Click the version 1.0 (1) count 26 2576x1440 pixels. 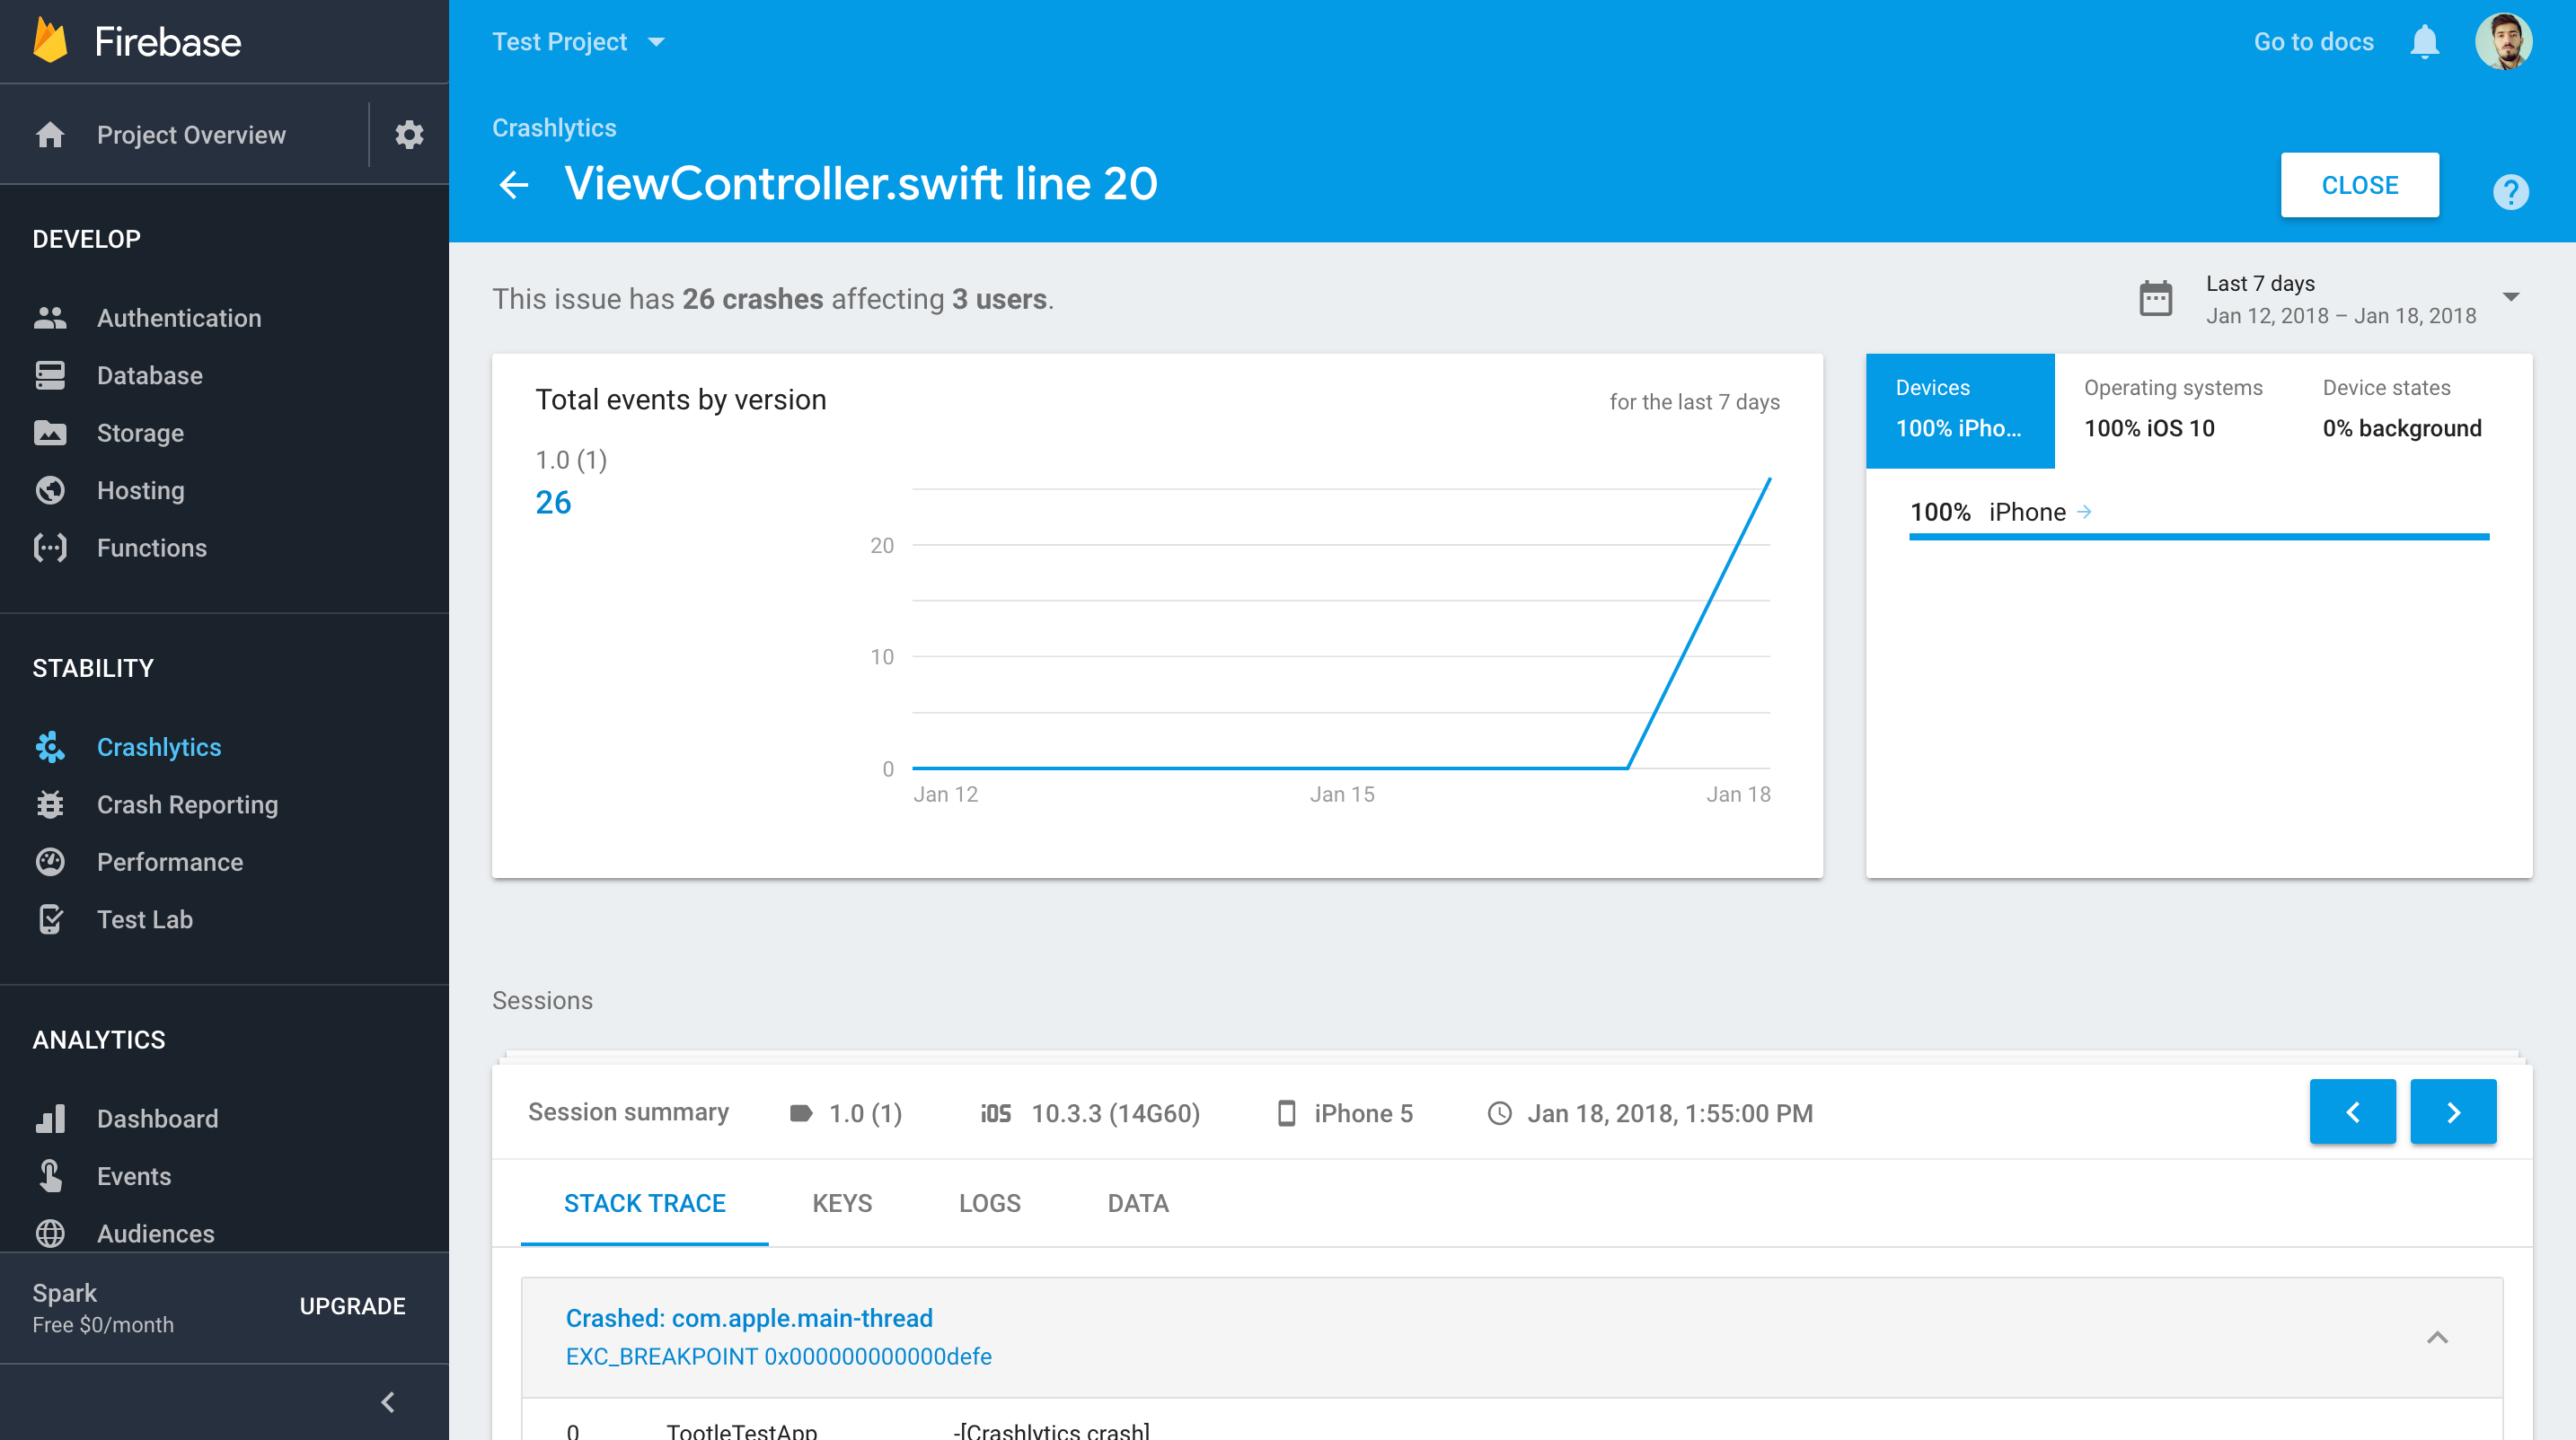[553, 502]
